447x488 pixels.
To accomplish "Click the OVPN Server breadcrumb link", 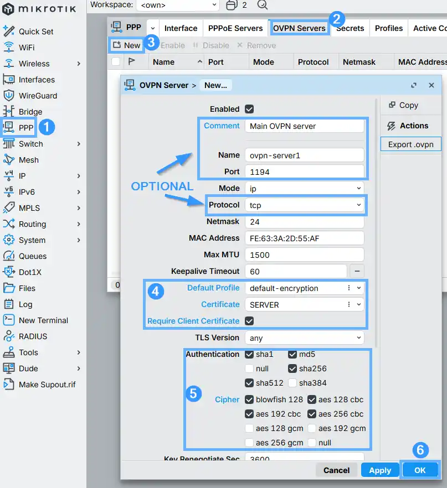I will 164,85.
